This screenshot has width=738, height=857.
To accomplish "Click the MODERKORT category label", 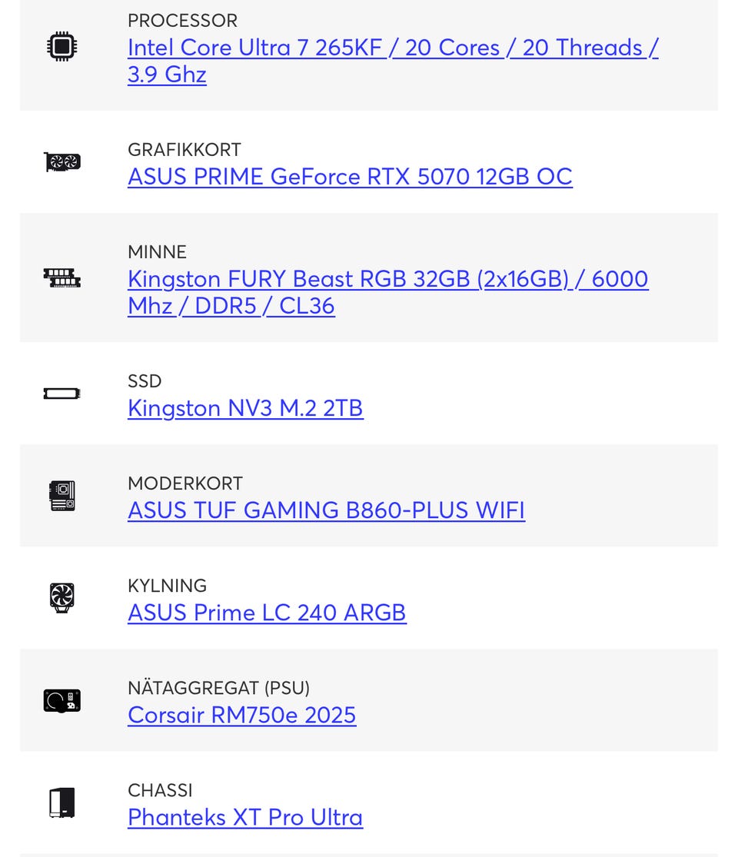I will [x=184, y=483].
